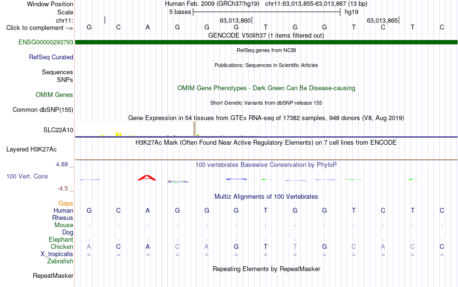
Task: Select the Layered H3K27Ac track label
Action: click(x=31, y=150)
